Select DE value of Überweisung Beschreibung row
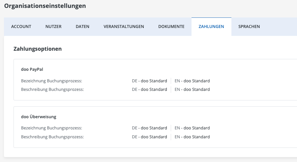Viewport: 297px width, 162px height. (149, 137)
